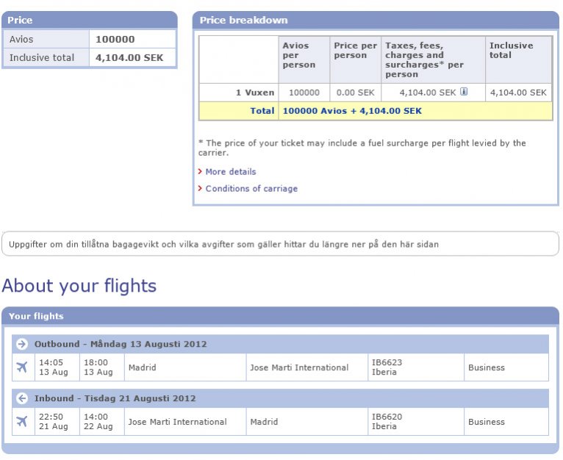Click the info icon beside taxes amount
563x460 pixels.
[464, 92]
